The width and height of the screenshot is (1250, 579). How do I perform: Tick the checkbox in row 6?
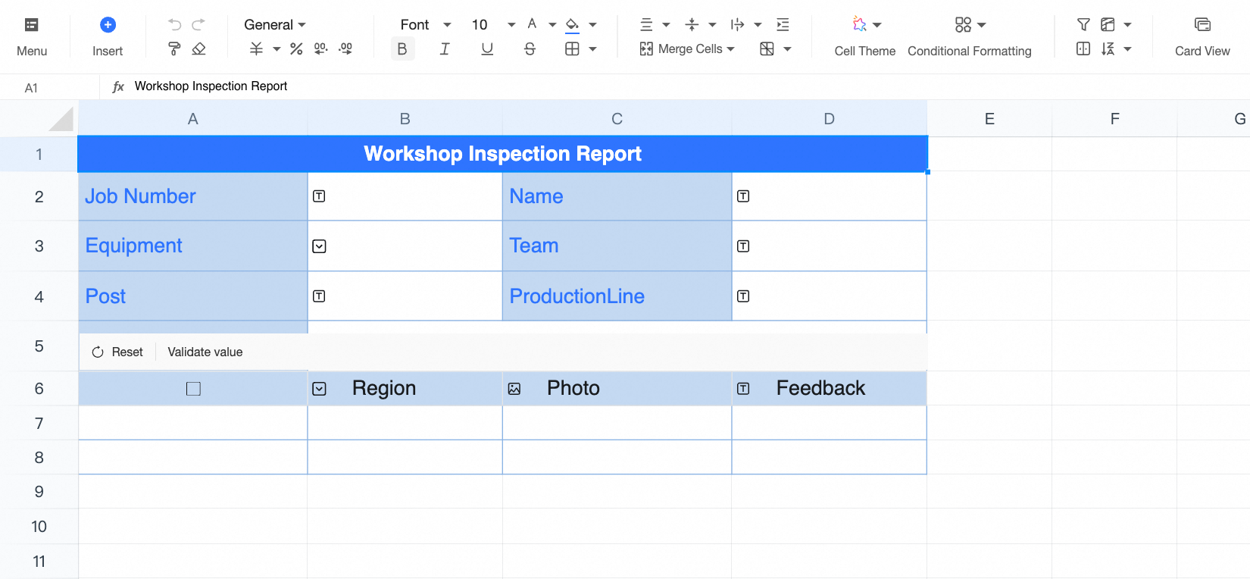tap(193, 389)
